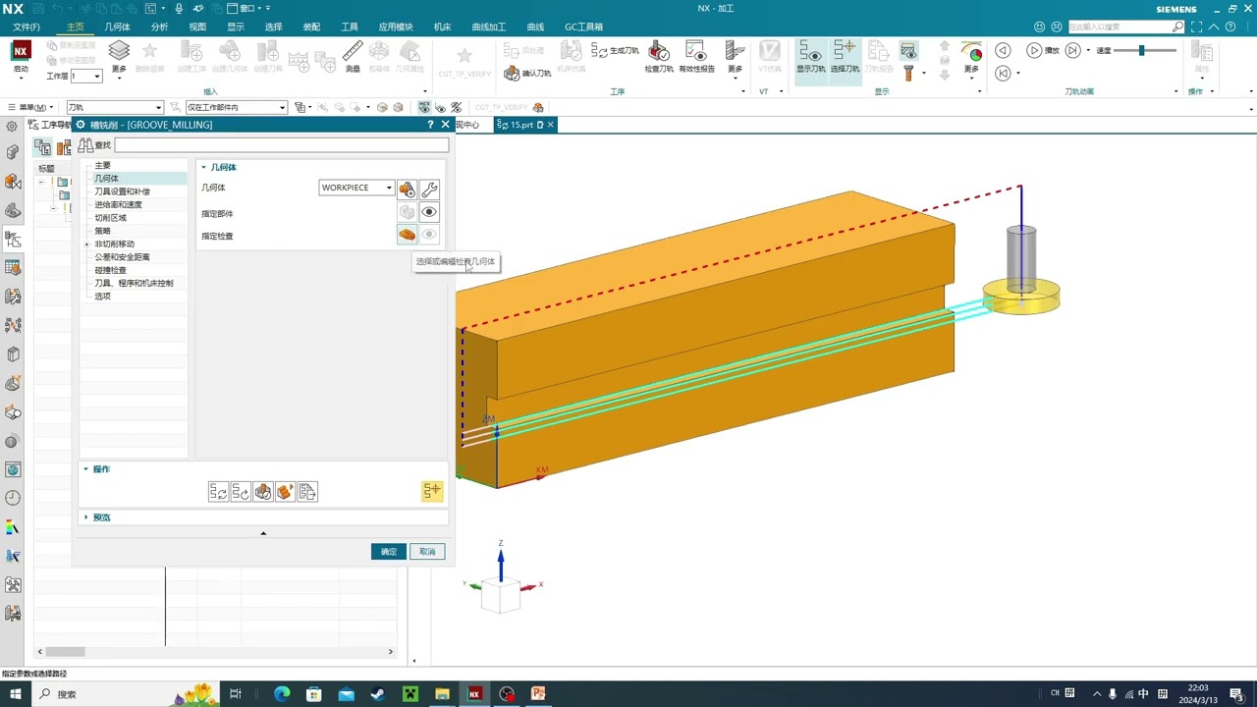Screen dimensions: 1257x707
Task: Open the Validity Report (有效性报告) icon
Action: coord(696,56)
